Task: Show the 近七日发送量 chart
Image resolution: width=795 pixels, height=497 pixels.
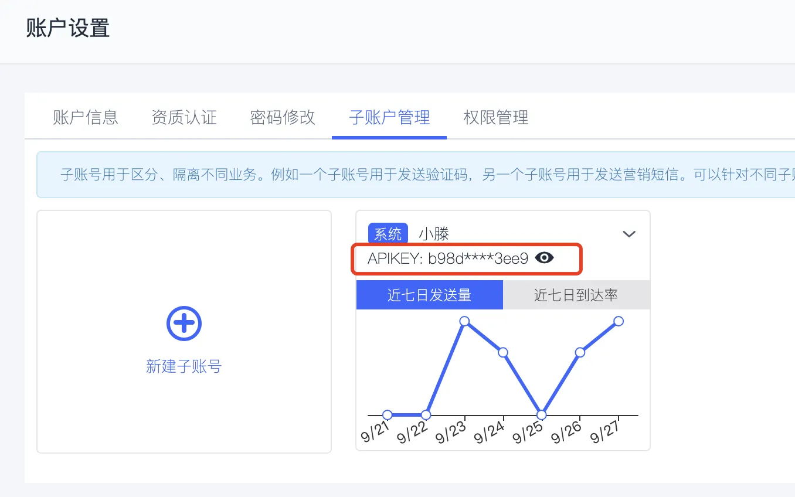Action: pyautogui.click(x=430, y=295)
